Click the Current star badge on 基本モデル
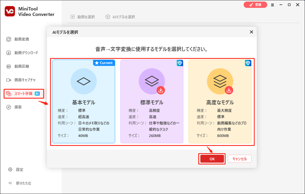The width and height of the screenshot is (305, 194). coord(104,63)
